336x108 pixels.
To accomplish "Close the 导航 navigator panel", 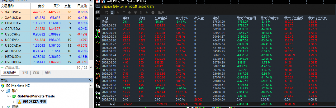I will pos(91,80).
